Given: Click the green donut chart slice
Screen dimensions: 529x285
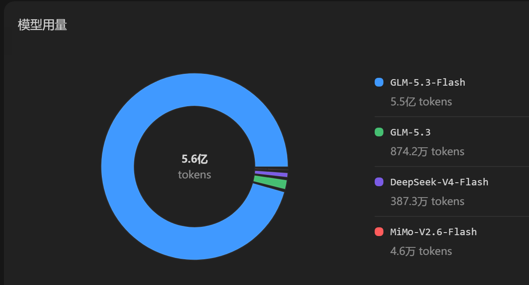Looking at the screenshot, I should click(x=270, y=182).
